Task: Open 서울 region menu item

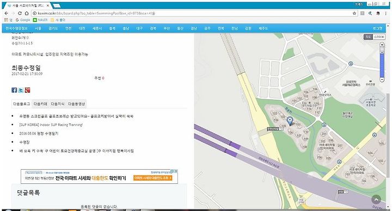Action: point(38,28)
